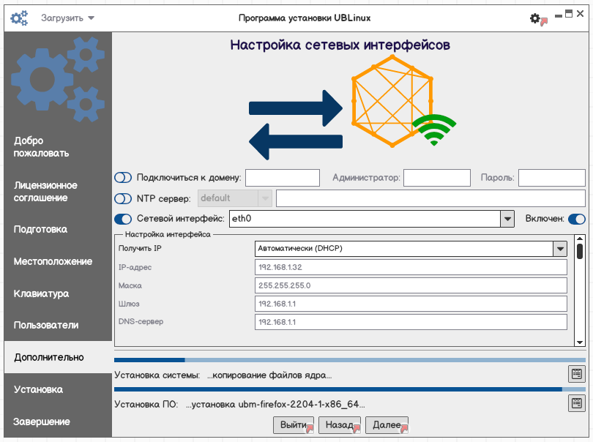Open the software installation log icon
The height and width of the screenshot is (442, 593).
pos(576,403)
